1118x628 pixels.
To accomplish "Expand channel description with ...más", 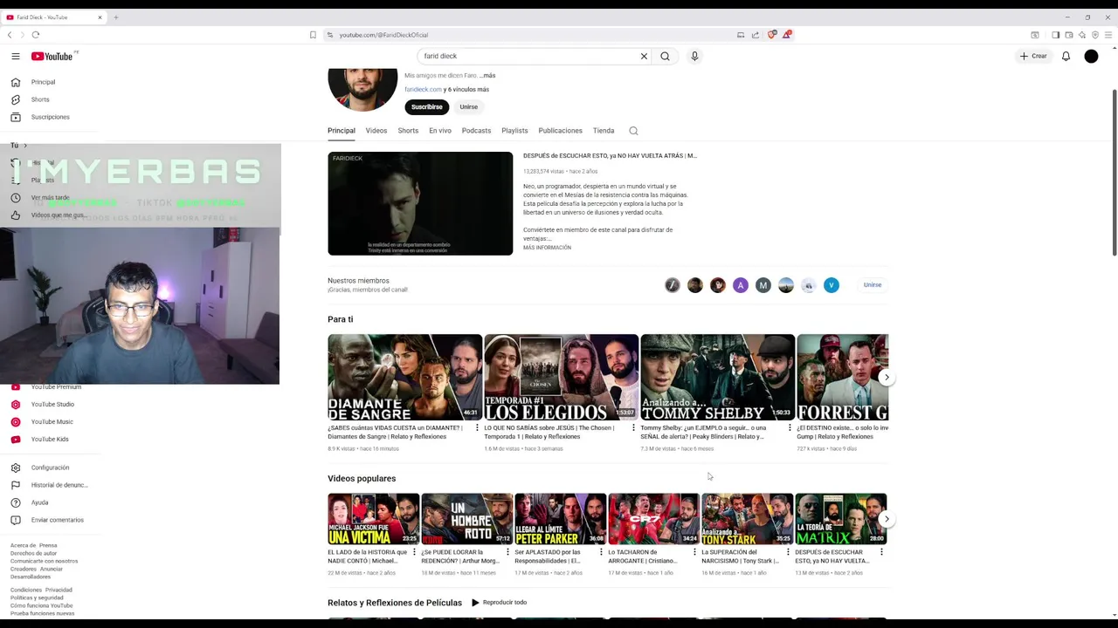I will (x=487, y=76).
